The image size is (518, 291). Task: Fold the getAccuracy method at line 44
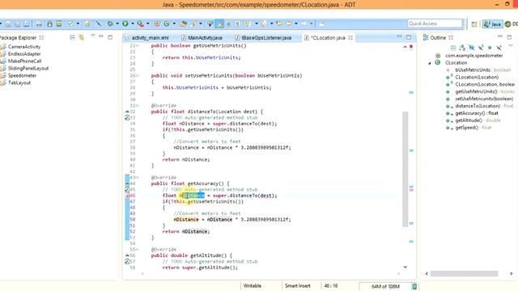[x=127, y=183]
